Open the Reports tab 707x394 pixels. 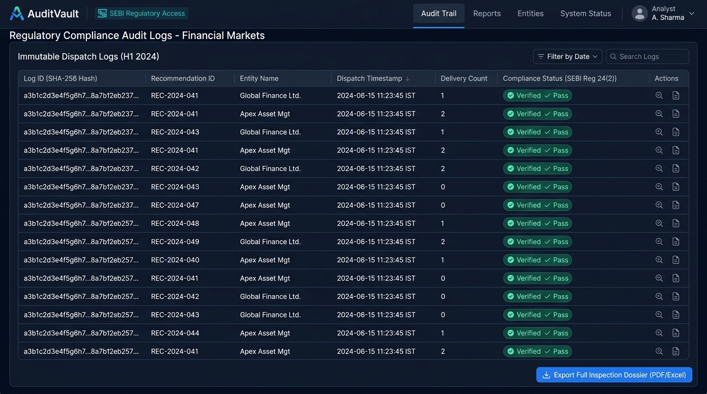coord(487,13)
